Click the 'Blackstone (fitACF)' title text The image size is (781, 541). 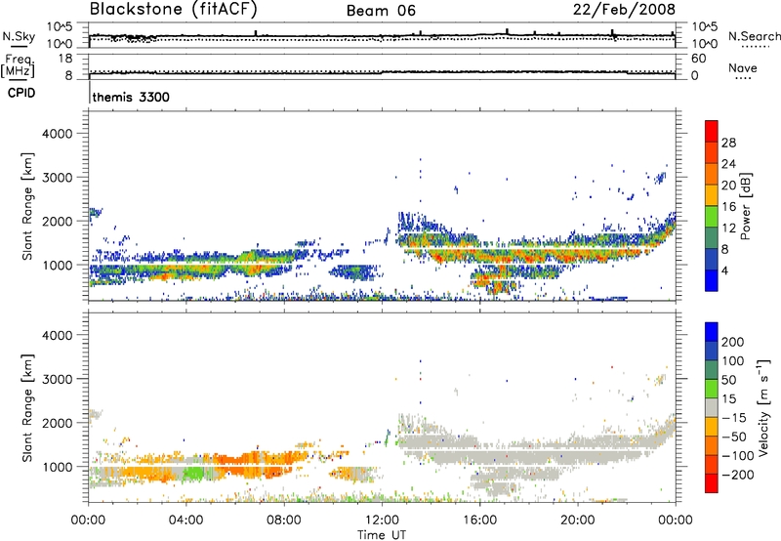point(174,9)
